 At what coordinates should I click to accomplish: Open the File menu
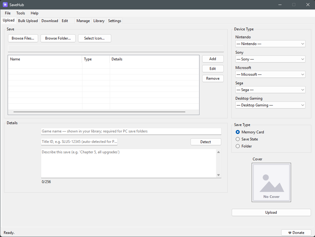coord(8,13)
